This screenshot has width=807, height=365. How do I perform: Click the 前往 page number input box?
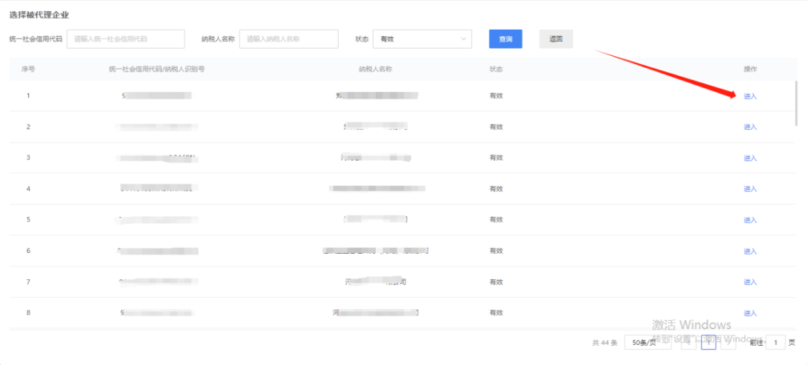tap(777, 343)
